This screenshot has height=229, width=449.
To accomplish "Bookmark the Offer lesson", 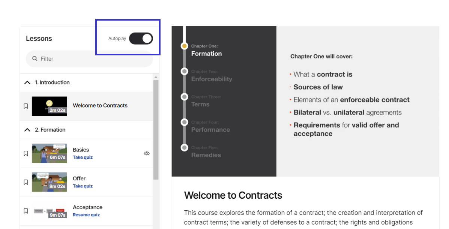I will 26,182.
